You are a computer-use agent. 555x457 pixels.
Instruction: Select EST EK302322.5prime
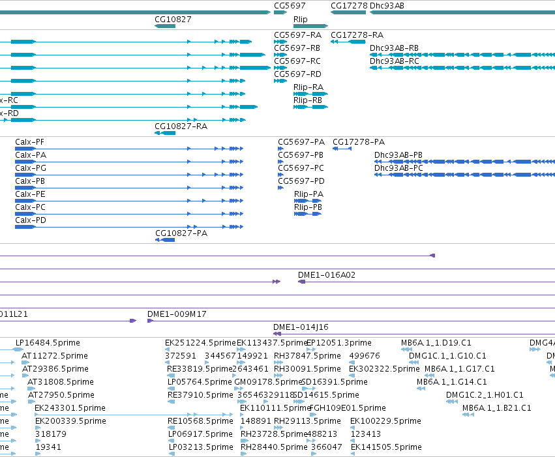(384, 369)
